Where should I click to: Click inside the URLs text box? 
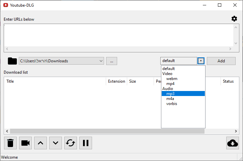(118, 35)
